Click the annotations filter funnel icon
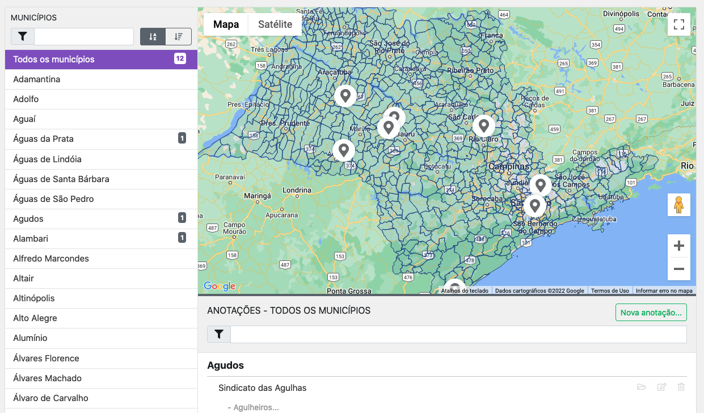The image size is (704, 413). [219, 335]
